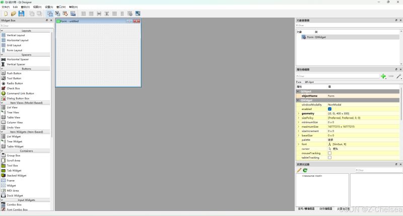Viewport: 403px width, 216px height.
Task: Collapse the Spacers category
Action: coord(2,55)
